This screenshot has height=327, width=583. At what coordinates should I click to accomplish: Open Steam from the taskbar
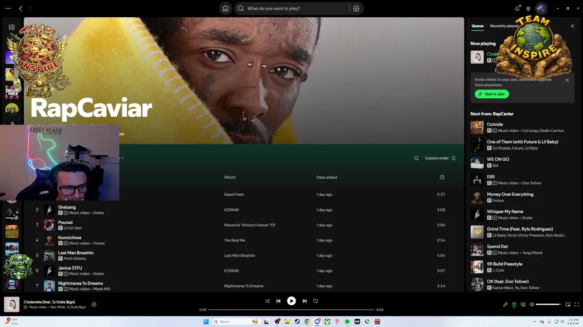pyautogui.click(x=297, y=322)
